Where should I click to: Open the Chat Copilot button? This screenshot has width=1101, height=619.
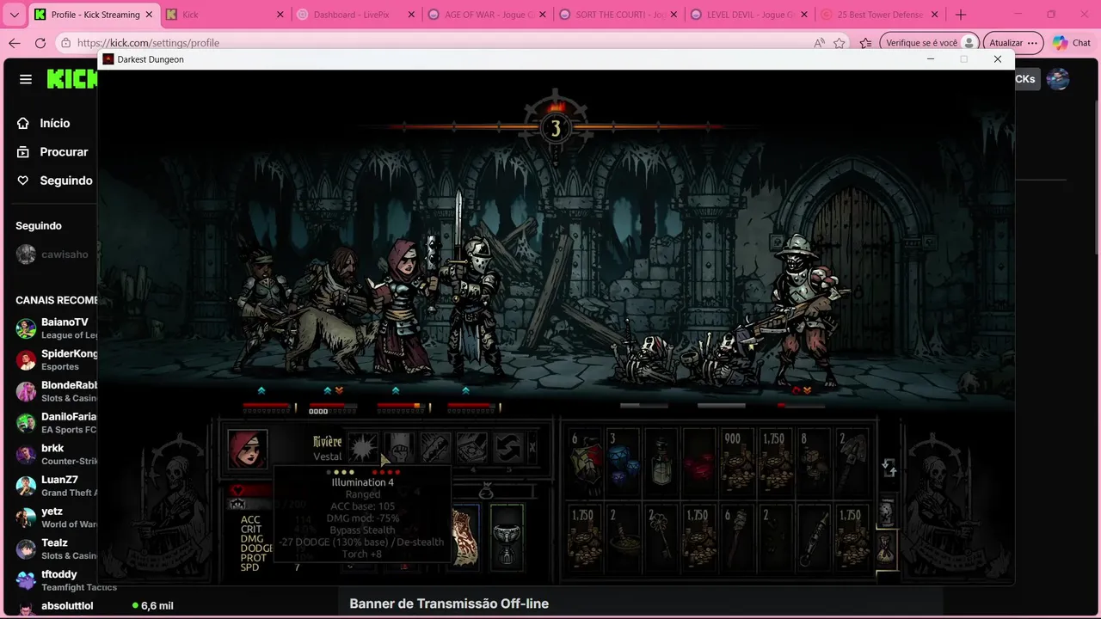click(1072, 43)
